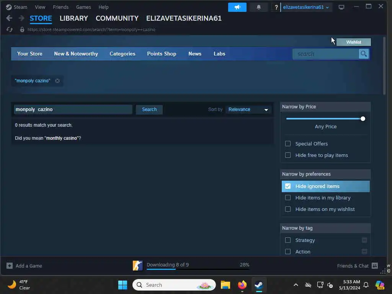392x294 pixels.
Task: Click the Steam taskbar icon
Action: coord(259,285)
